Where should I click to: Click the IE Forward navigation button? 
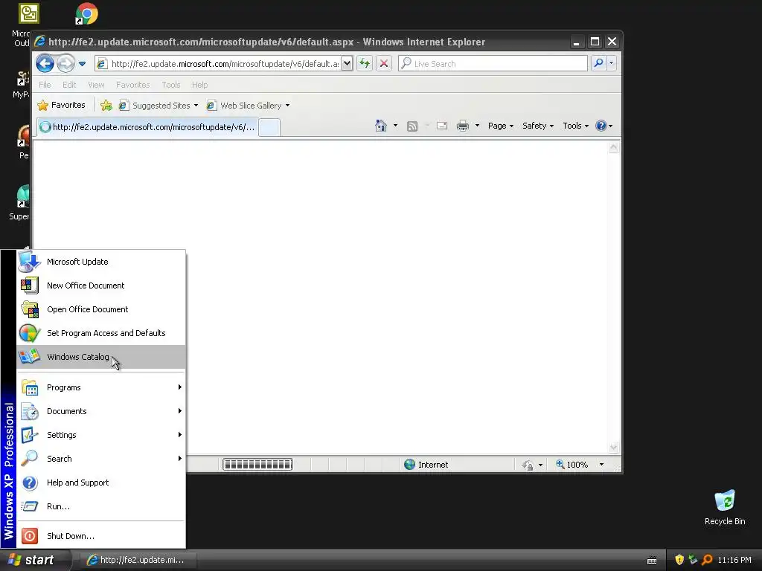[65, 63]
